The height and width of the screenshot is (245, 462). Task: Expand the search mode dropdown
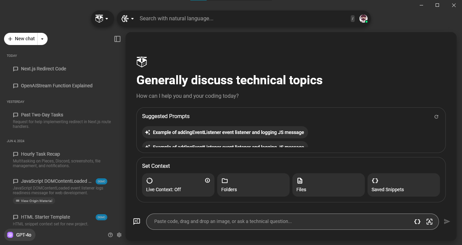(128, 19)
